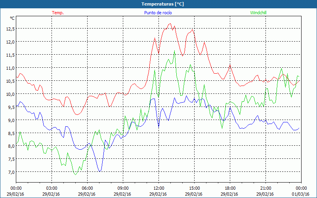The image size is (317, 198).
Task: Click the 18:00 time label
Action: coord(230,188)
